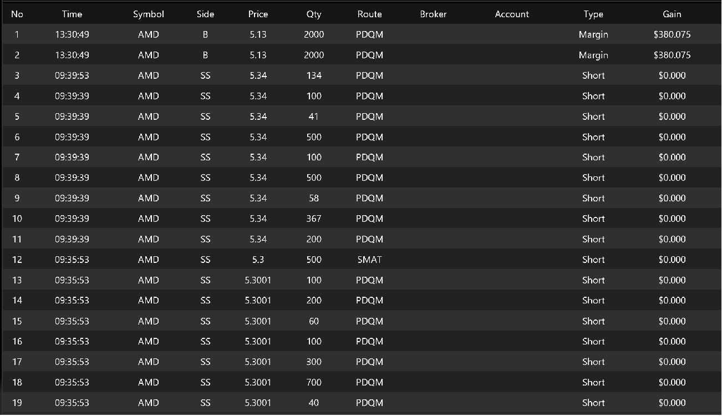
Task: Click the Symbol column header
Action: (x=149, y=14)
